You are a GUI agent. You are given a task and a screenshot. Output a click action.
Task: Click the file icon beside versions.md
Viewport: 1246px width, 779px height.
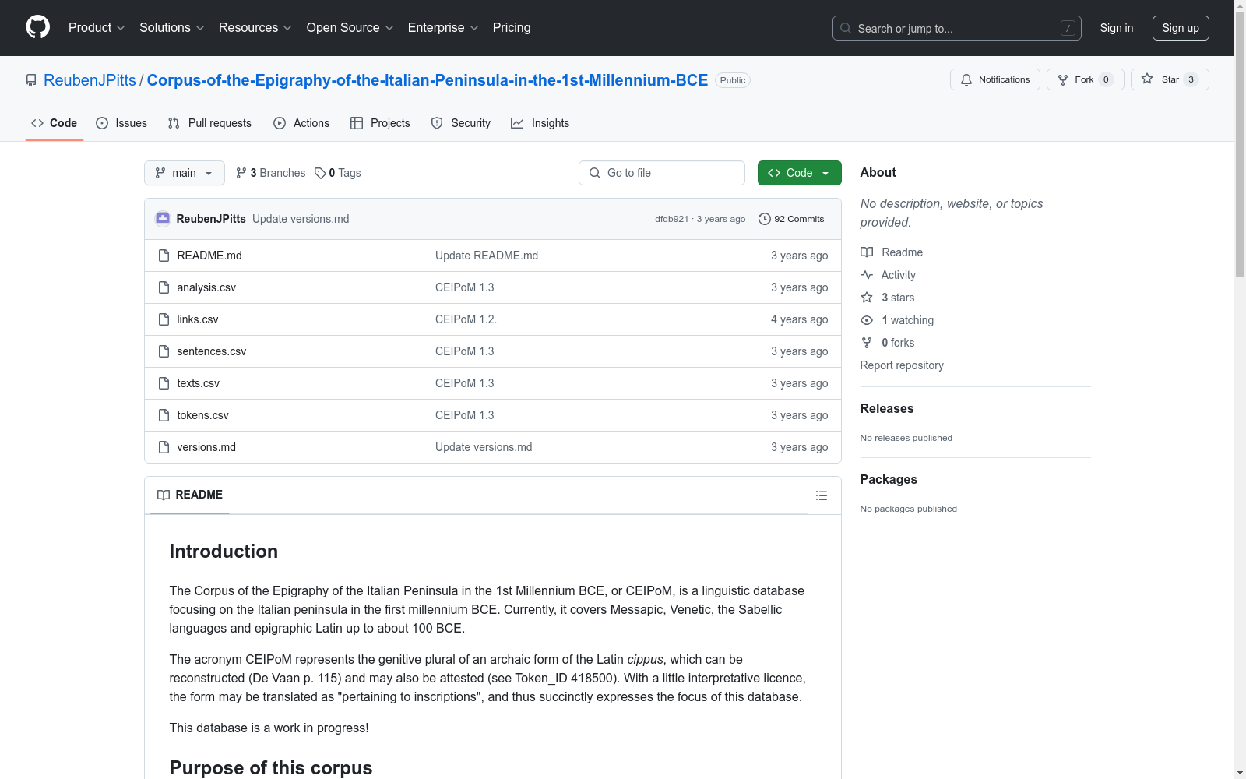coord(164,447)
